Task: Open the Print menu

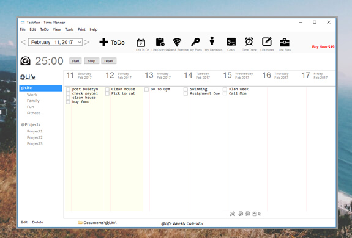Action: click(x=81, y=29)
